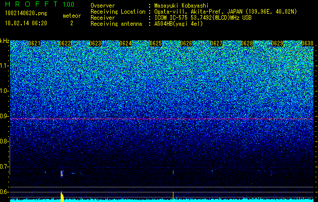Click the 1.1 kHz axis label
This screenshot has width=318, height=202.
[4, 66]
